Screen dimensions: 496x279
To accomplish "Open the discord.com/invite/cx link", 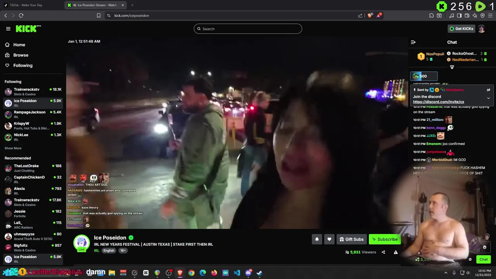I will click(439, 102).
